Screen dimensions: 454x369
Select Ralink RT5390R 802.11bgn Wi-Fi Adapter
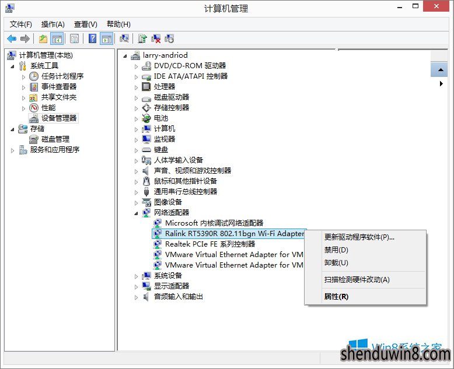pyautogui.click(x=235, y=233)
